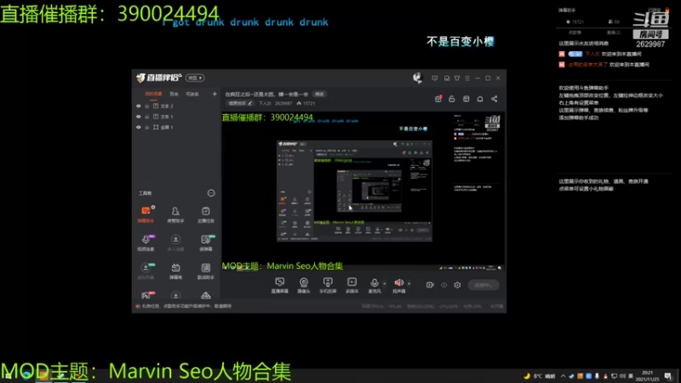Open the 读弹幕 tool icon
681x383 pixels.
click(205, 243)
